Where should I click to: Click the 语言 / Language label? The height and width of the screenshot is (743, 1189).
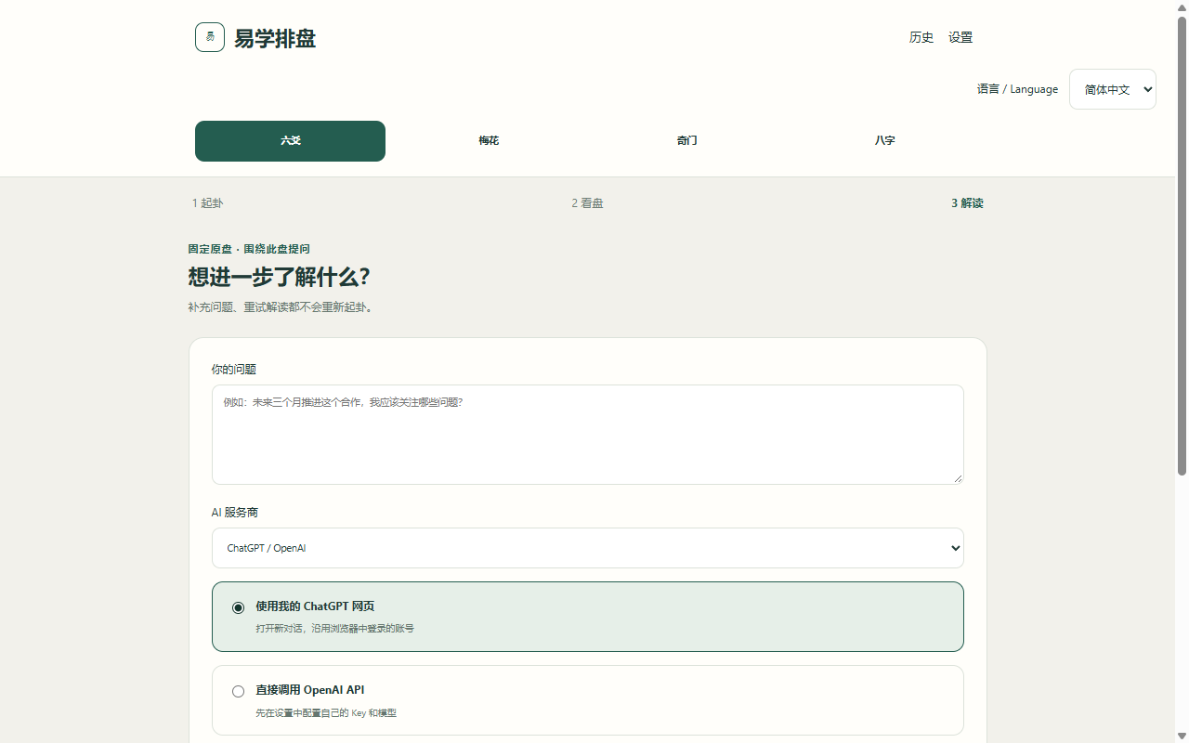pyautogui.click(x=1017, y=89)
